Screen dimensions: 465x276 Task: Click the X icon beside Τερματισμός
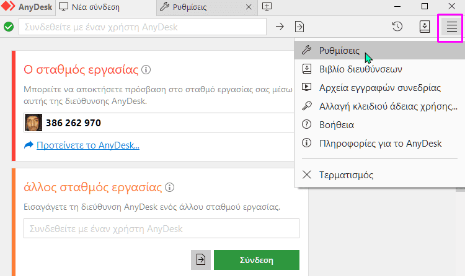pyautogui.click(x=307, y=175)
